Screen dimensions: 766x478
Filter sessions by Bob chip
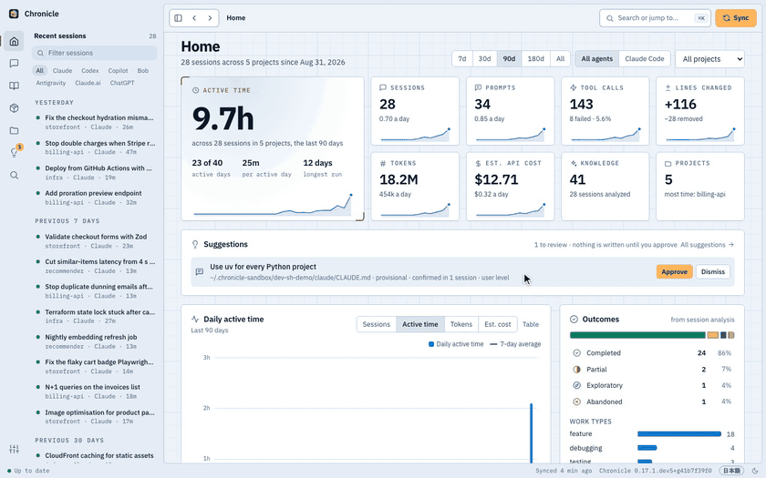click(142, 71)
